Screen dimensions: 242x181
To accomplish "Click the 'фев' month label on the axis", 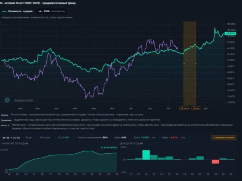I will pyautogui.click(x=21, y=109).
